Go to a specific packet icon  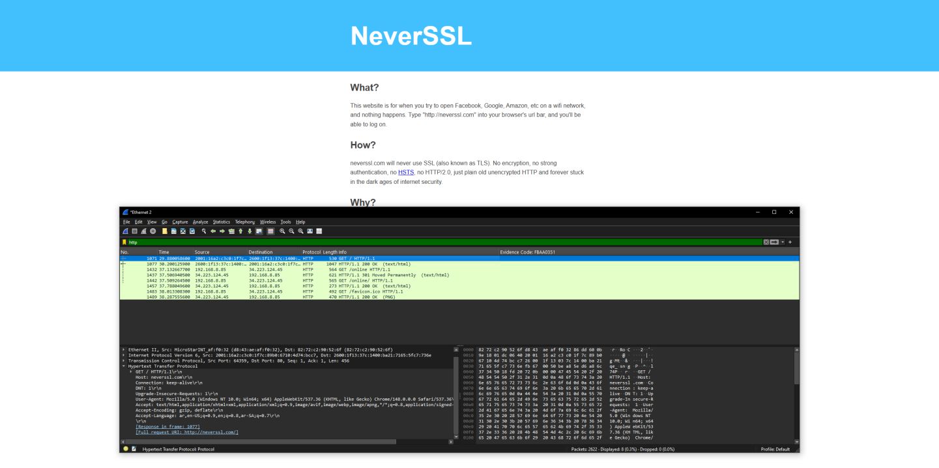click(x=231, y=231)
